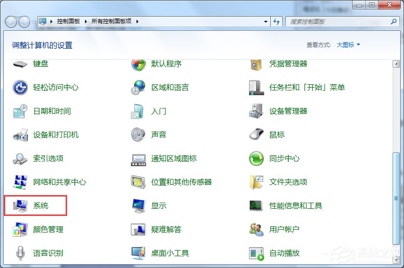The height and width of the screenshot is (268, 404).
Task: Open the 设备和打印机 printer icon
Action: click(x=20, y=135)
